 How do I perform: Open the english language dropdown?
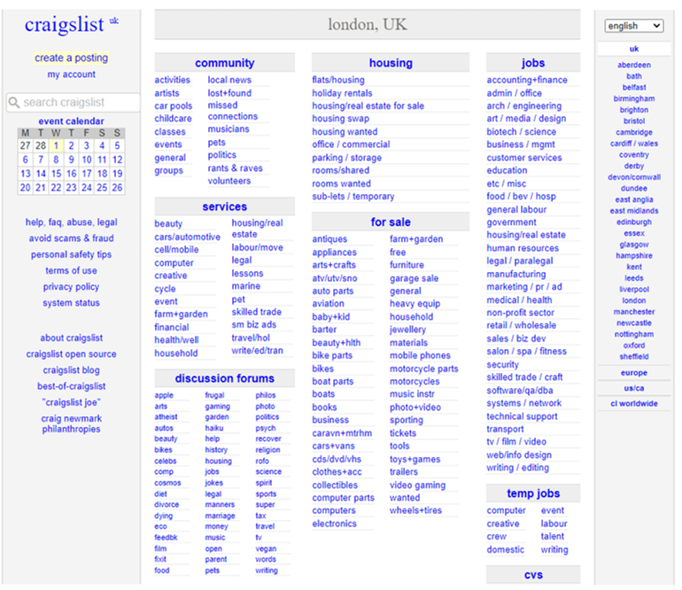633,26
